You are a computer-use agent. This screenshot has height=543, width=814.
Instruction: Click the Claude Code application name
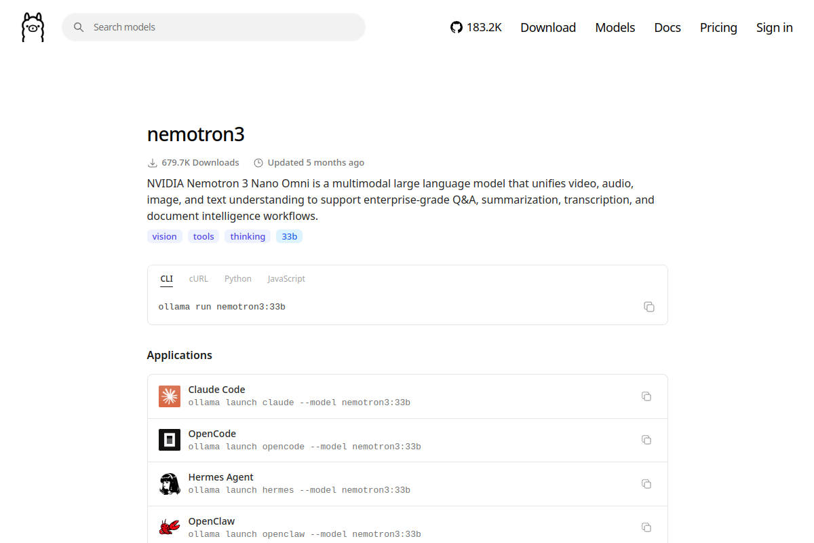[217, 390]
